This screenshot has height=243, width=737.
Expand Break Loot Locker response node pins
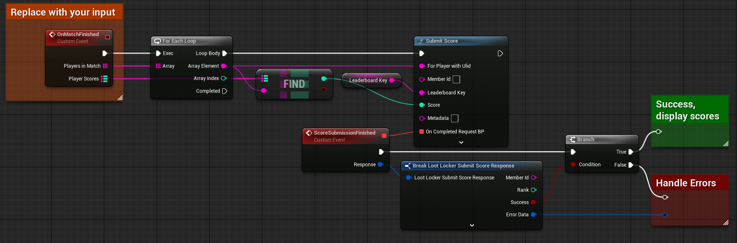pyautogui.click(x=472, y=225)
